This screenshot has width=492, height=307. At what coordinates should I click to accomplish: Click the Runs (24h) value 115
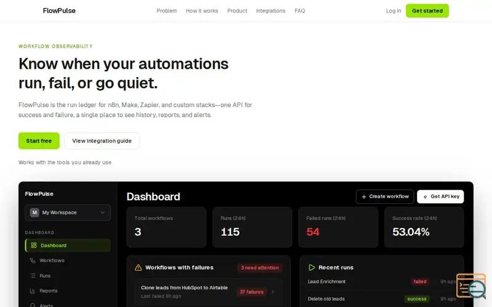pyautogui.click(x=230, y=232)
